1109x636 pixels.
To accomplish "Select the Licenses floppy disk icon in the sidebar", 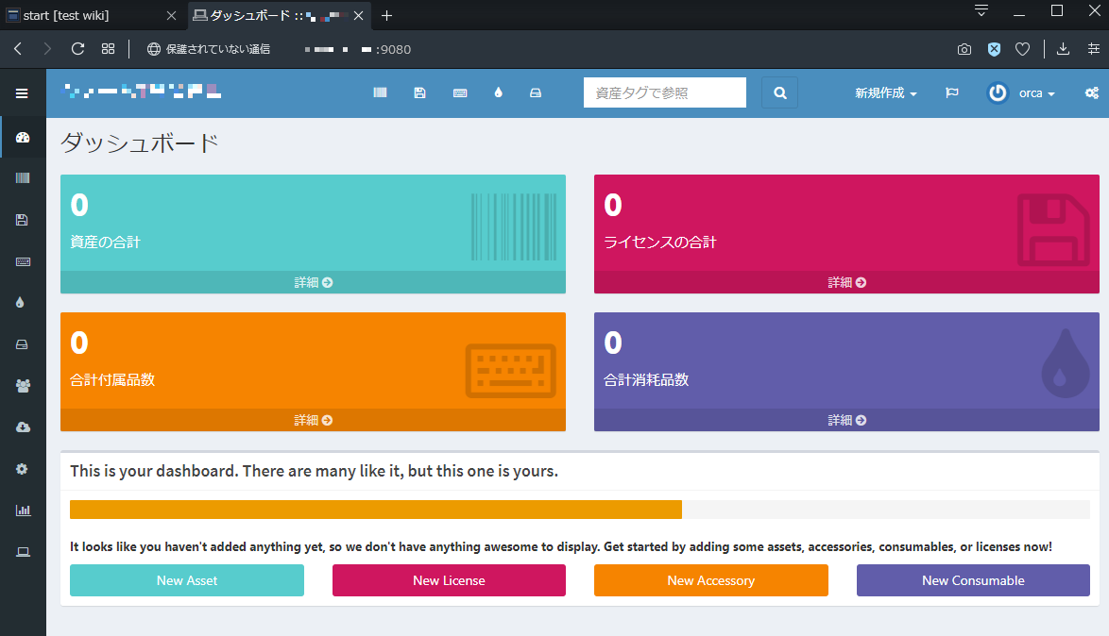I will click(x=21, y=220).
